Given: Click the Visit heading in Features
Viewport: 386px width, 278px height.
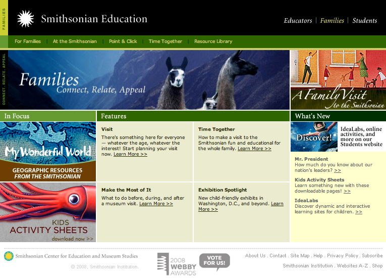Looking at the screenshot, I should (x=107, y=129).
